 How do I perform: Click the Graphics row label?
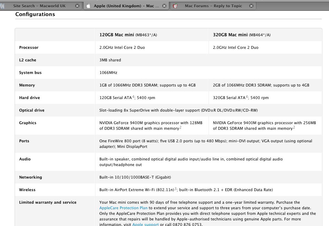click(x=28, y=123)
